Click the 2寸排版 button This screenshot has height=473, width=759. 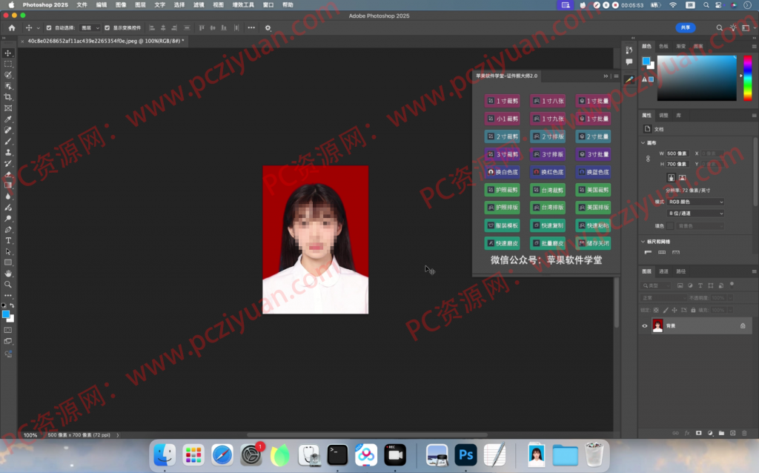[x=548, y=136]
